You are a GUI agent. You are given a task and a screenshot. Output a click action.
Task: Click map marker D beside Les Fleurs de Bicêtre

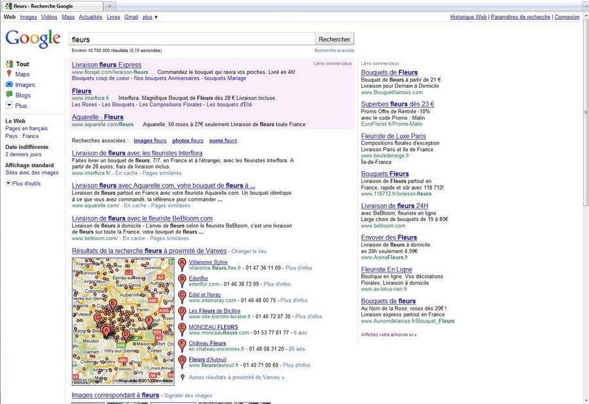click(x=182, y=313)
